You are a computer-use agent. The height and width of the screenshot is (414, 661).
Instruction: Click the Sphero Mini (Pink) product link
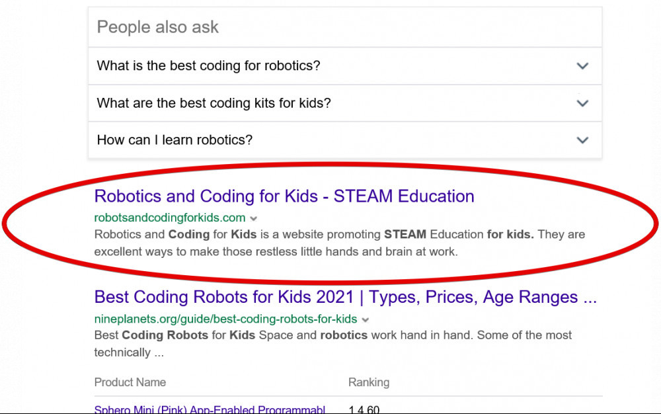[x=210, y=409]
